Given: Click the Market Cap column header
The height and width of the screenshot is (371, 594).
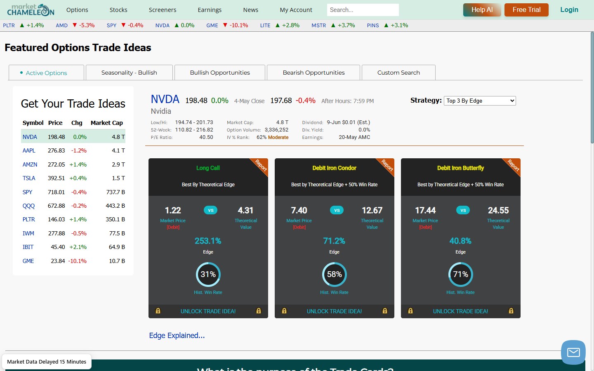Looking at the screenshot, I should (107, 123).
